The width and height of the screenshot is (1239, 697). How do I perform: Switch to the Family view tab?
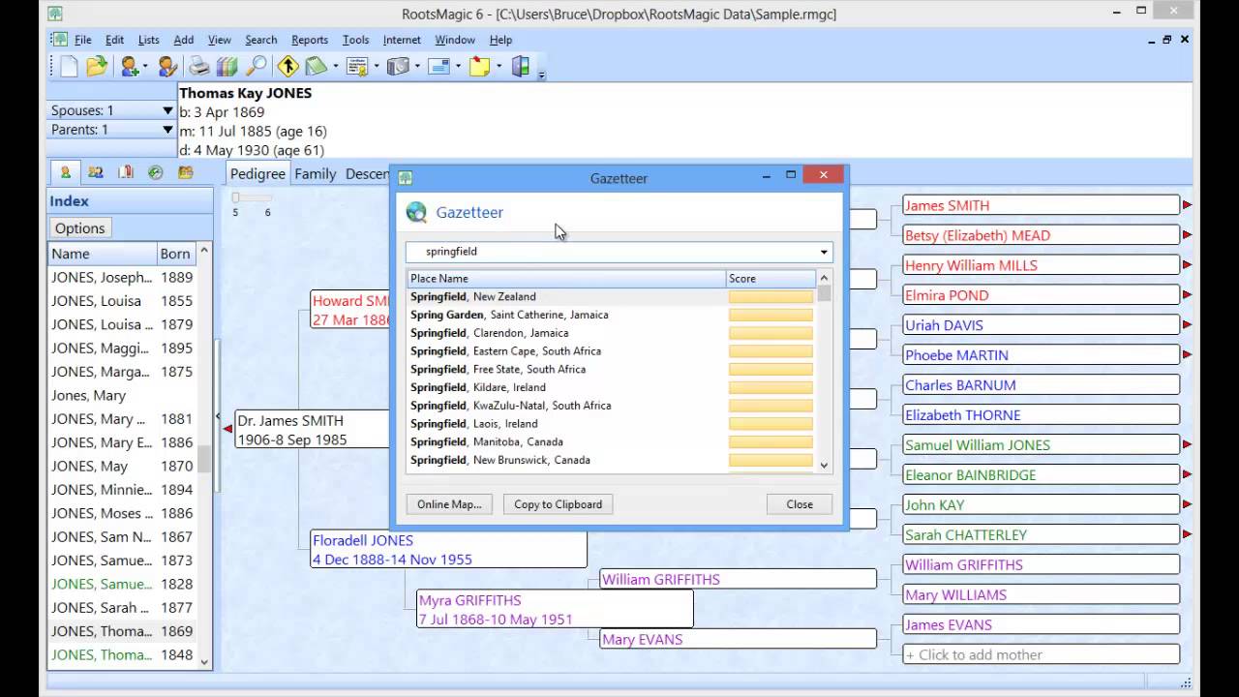click(315, 173)
